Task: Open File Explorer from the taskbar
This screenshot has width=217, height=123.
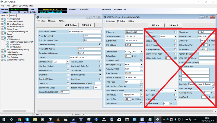Action: pyautogui.click(x=35, y=119)
